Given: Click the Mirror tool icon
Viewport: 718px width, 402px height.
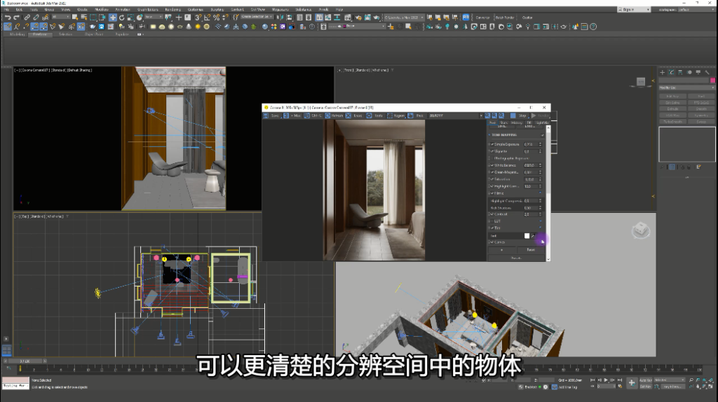Looking at the screenshot, I should [281, 18].
